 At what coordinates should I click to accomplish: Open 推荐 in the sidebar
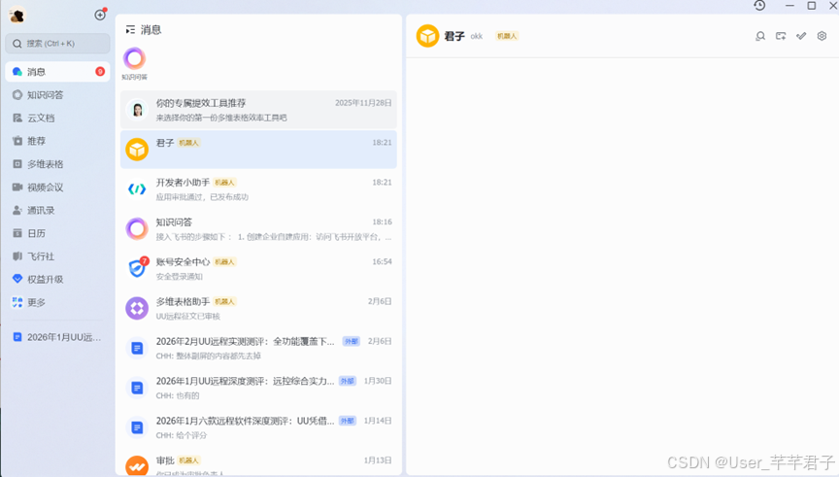click(x=58, y=141)
